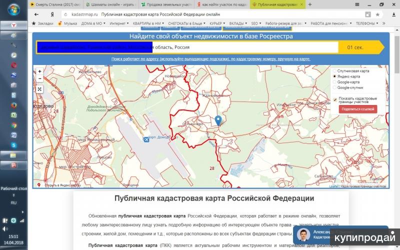Viewport: 400px width, 250px height.
Task: Switch to Смерть Сталина (2017) tab
Action: (x=55, y=4)
